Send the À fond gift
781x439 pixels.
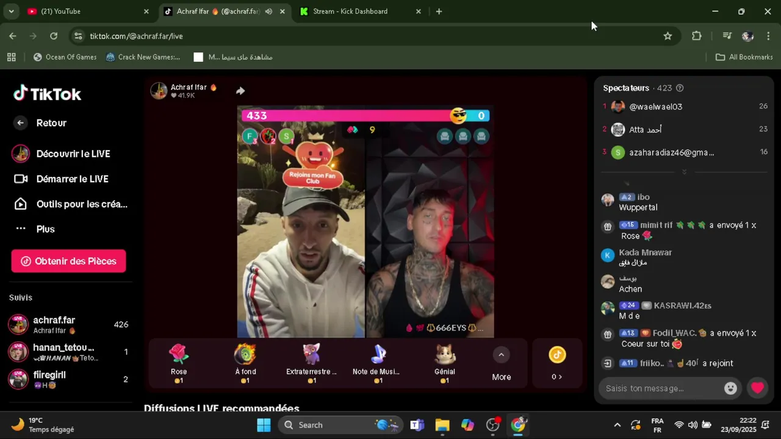pyautogui.click(x=245, y=363)
